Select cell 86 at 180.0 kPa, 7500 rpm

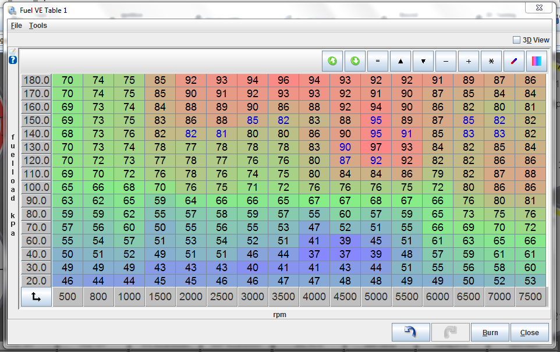coord(530,80)
